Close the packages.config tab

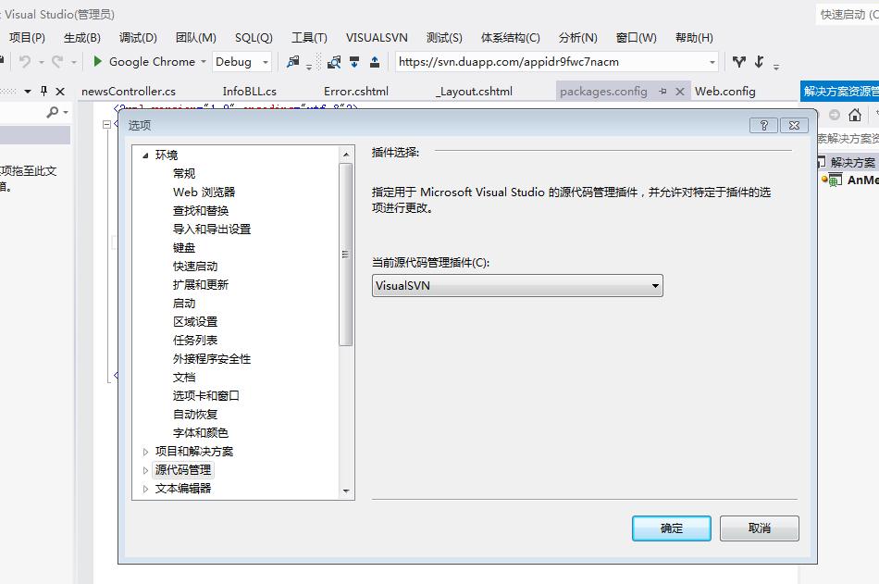[679, 91]
